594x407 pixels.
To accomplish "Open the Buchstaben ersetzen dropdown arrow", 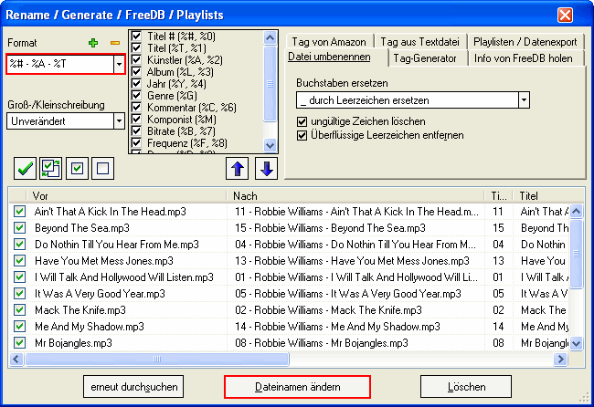I will [x=524, y=100].
